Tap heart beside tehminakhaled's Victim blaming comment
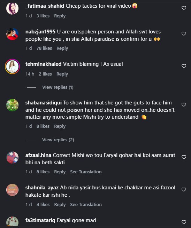The image size is (191, 228). coord(184,66)
